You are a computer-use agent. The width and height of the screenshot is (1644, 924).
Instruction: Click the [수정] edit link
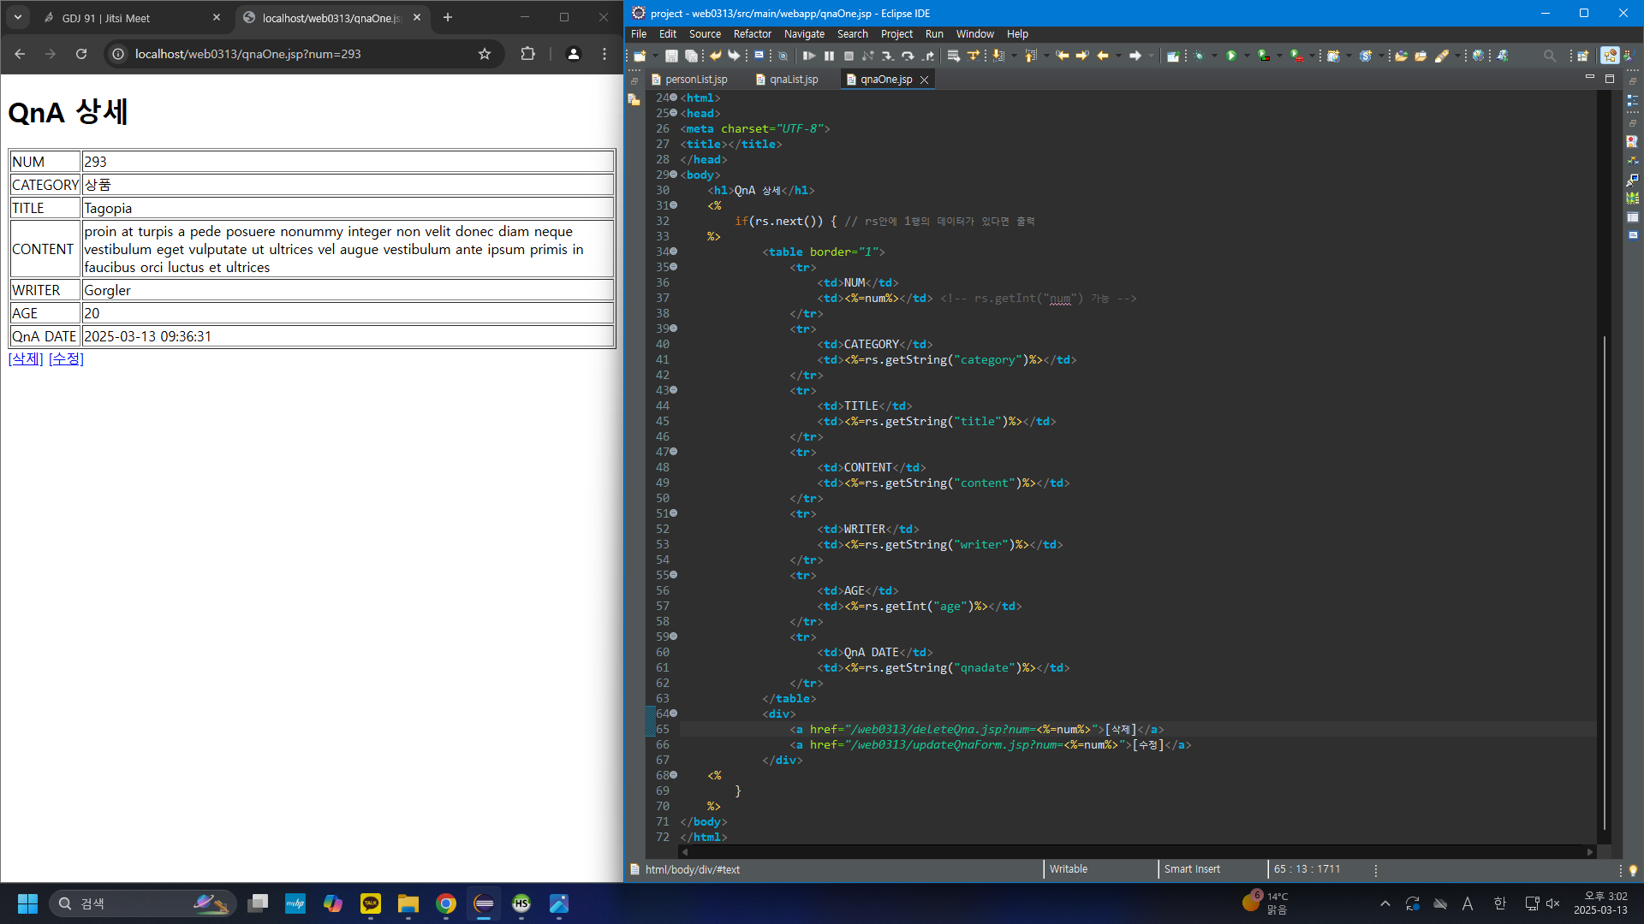(x=66, y=359)
